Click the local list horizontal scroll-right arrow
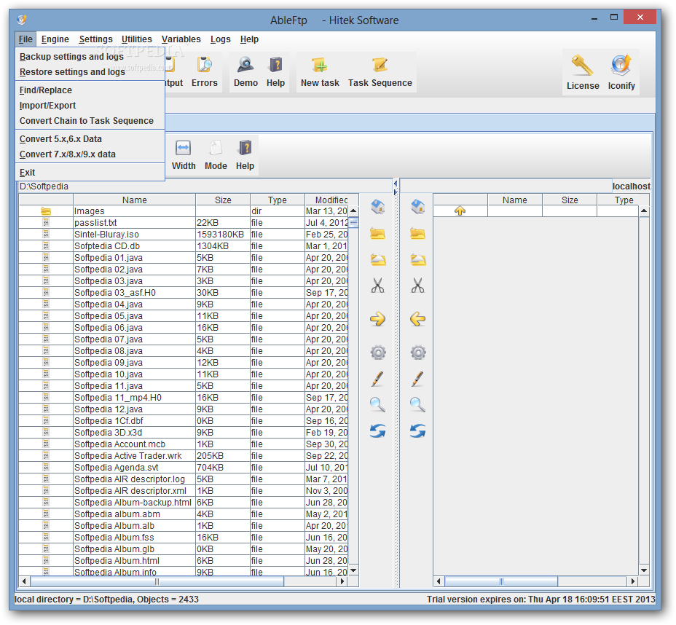676x625 pixels. tap(342, 581)
